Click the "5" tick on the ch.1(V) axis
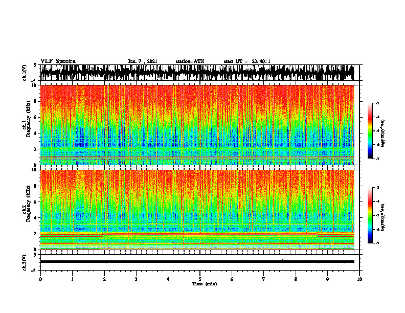The height and width of the screenshot is (313, 405). (x=35, y=65)
